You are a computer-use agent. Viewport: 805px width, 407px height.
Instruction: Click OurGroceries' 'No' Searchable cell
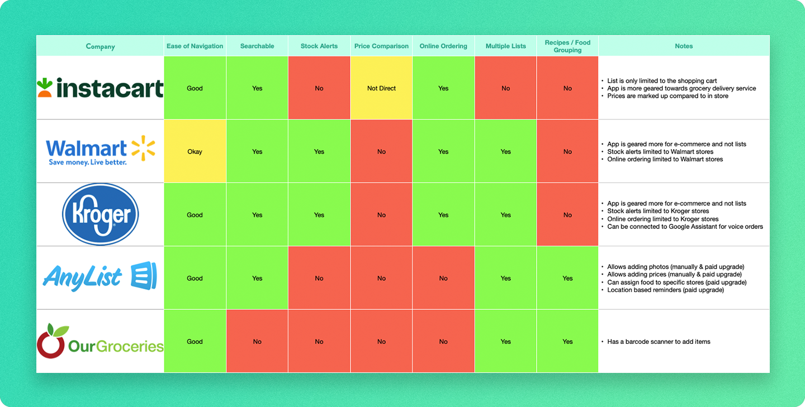[257, 342]
